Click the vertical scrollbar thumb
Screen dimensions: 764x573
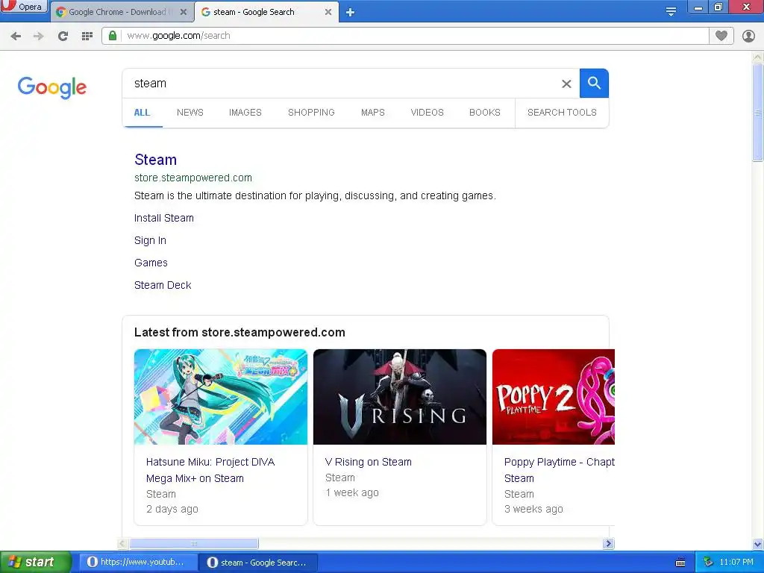(x=757, y=112)
